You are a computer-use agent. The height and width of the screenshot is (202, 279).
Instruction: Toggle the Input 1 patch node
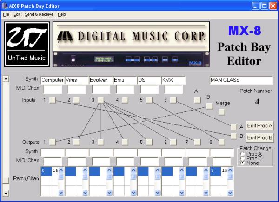(x=52, y=100)
